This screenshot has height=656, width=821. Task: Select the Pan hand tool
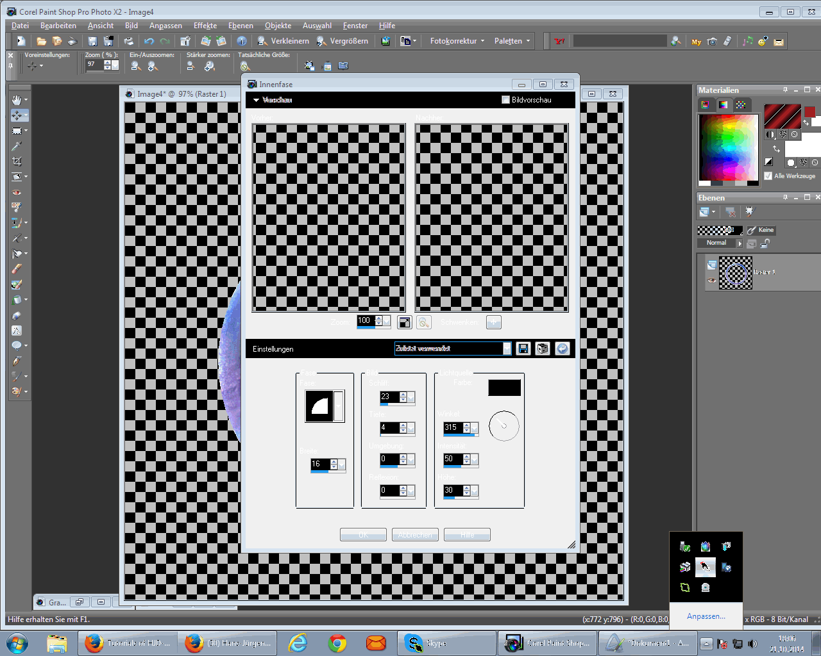[17, 100]
